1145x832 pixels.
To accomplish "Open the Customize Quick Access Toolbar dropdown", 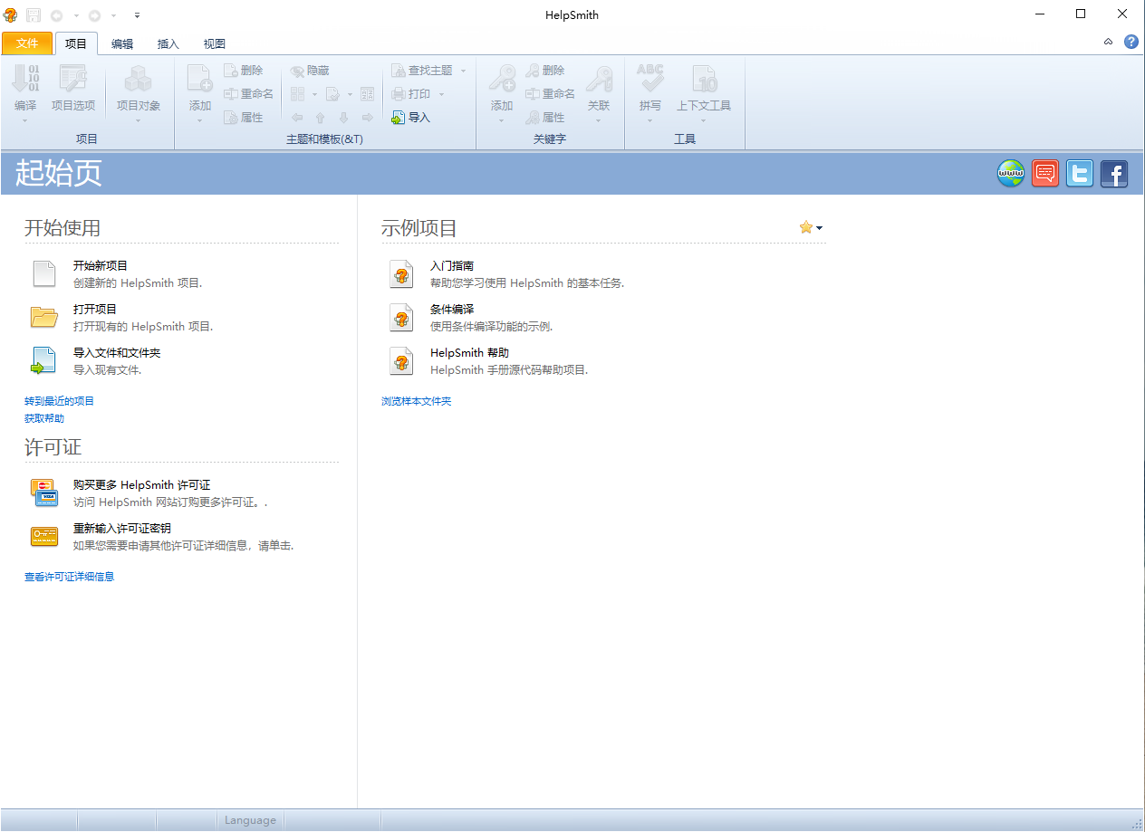I will pos(137,15).
